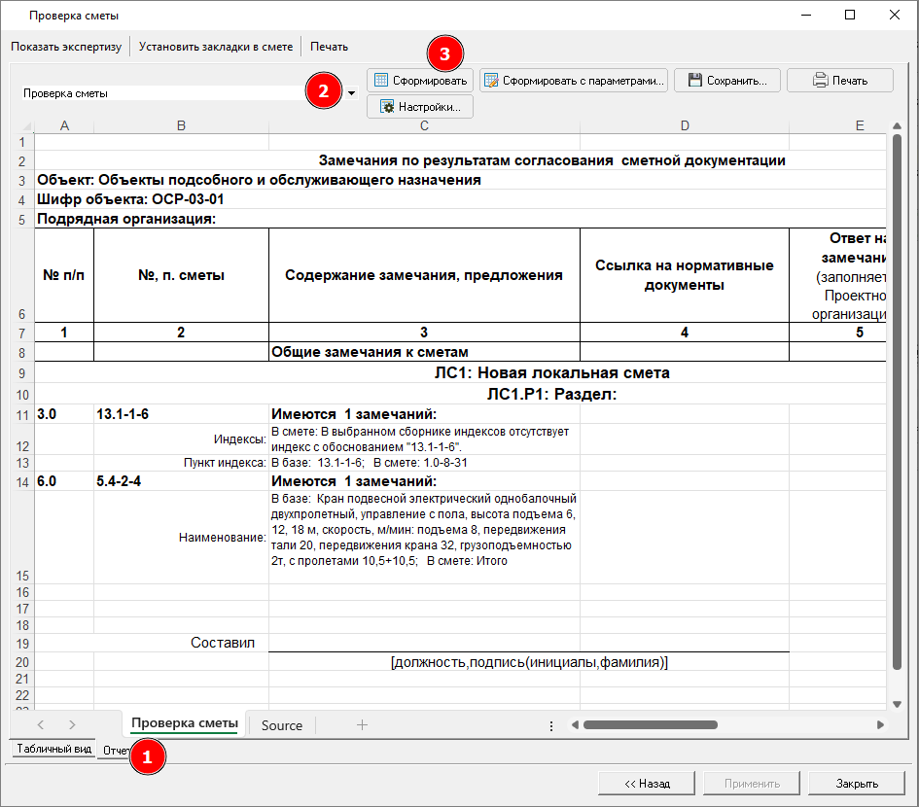919x807 pixels.
Task: Click the sheet tab bar options dots
Action: coord(551,725)
